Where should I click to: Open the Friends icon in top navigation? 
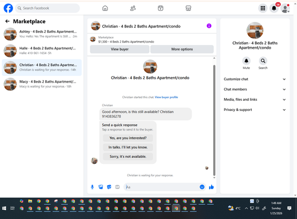133,8
